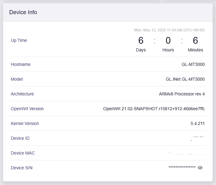Click the uptime number above Hours
The width and height of the screenshot is (216, 185).
(168, 41)
